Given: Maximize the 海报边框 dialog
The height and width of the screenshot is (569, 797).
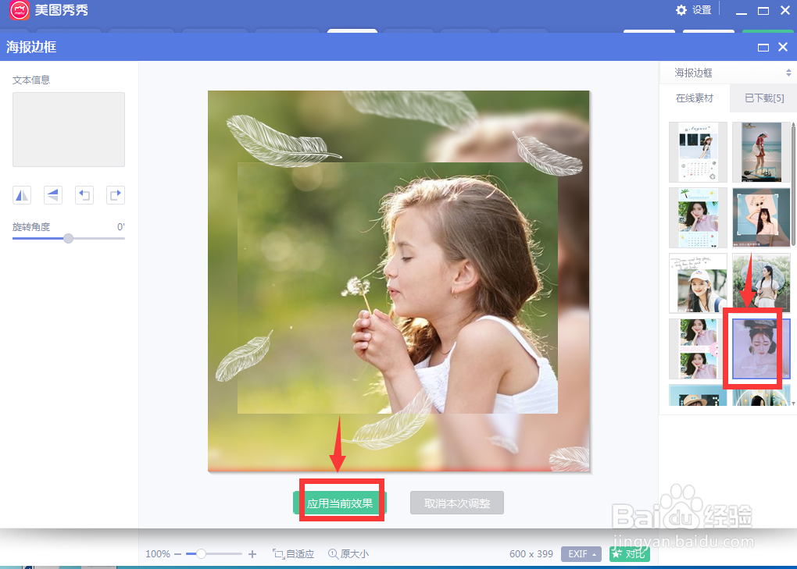Looking at the screenshot, I should 763,47.
